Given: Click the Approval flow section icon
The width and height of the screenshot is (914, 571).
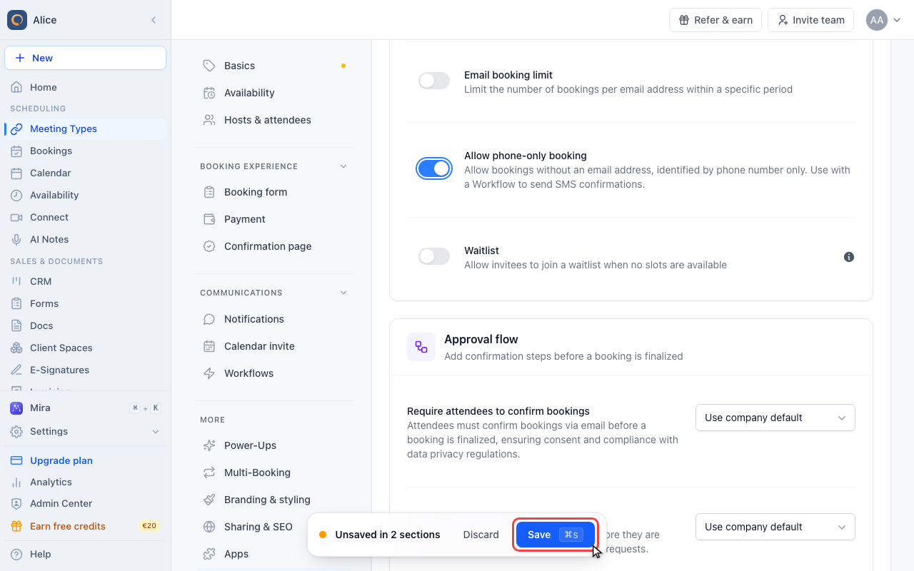Looking at the screenshot, I should (421, 347).
